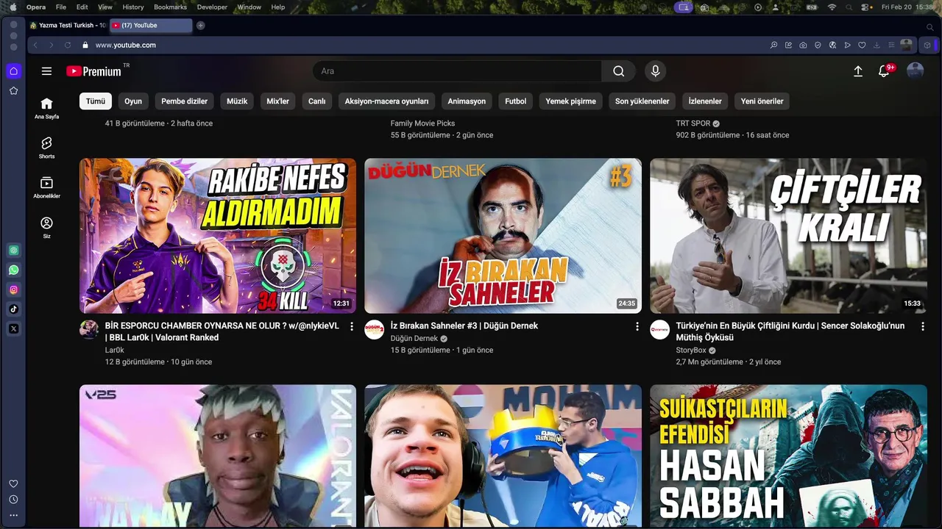Open Opera easy setup sliders icon
The image size is (942, 529).
click(891, 45)
